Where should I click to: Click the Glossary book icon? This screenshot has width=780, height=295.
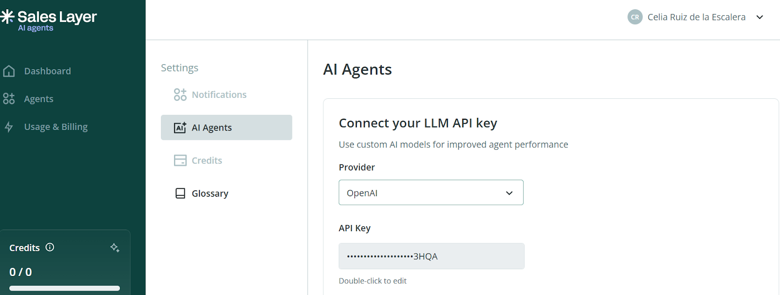(x=180, y=193)
